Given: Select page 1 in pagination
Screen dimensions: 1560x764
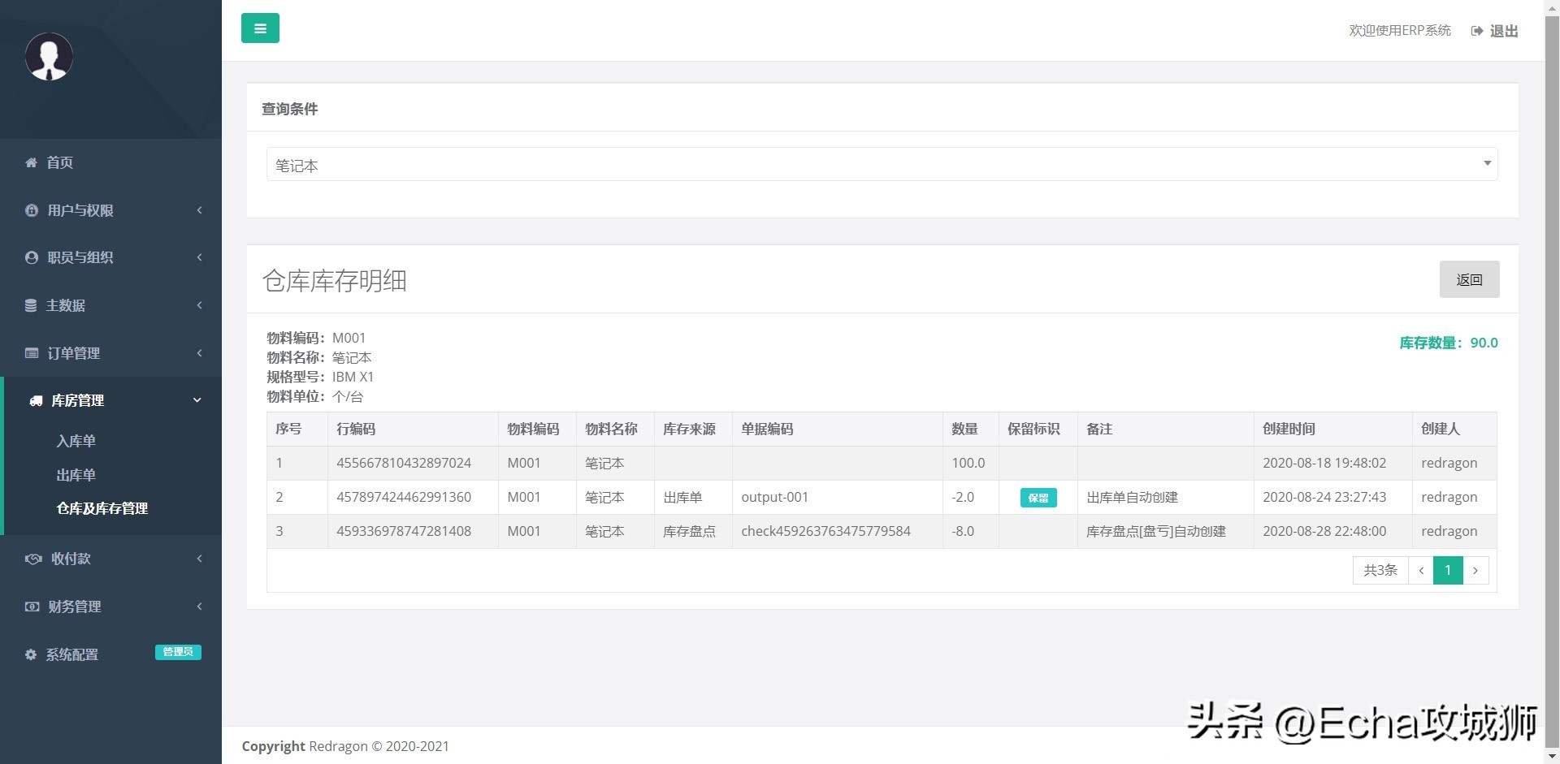Looking at the screenshot, I should click(1447, 570).
